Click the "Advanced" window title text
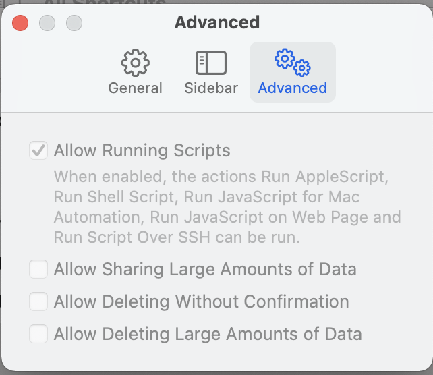 217,22
